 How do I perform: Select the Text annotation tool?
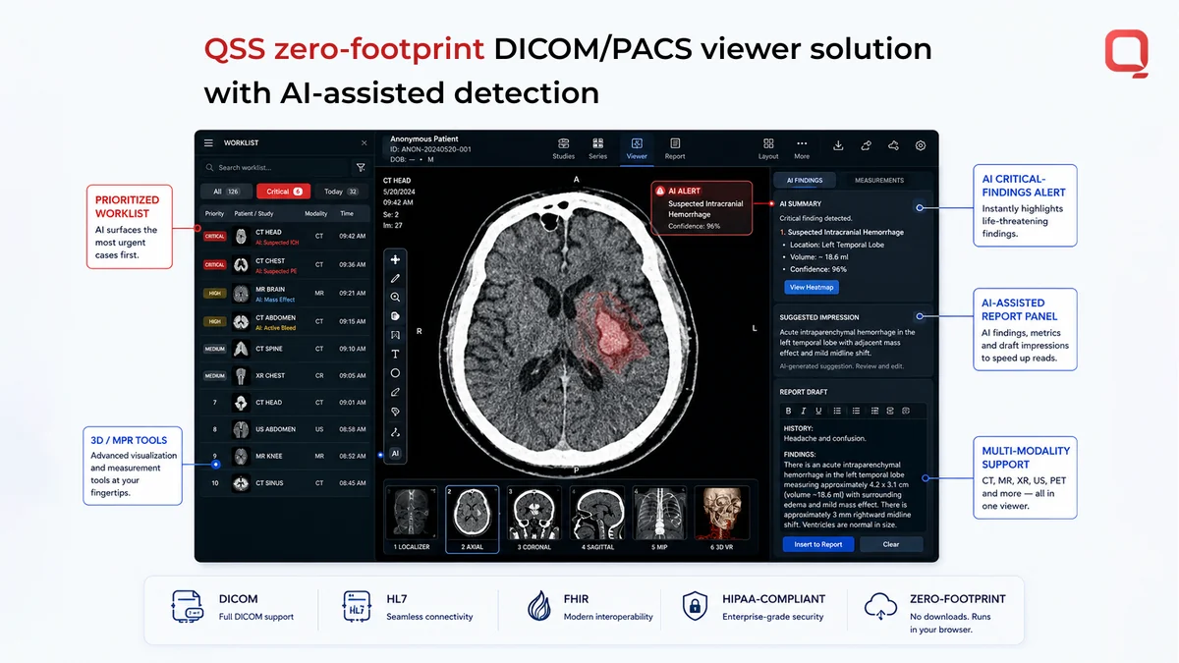coord(395,354)
